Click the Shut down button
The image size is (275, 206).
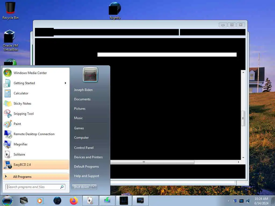click(81, 187)
